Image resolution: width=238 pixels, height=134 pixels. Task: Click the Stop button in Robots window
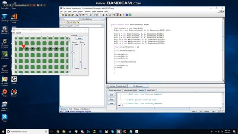click(79, 38)
